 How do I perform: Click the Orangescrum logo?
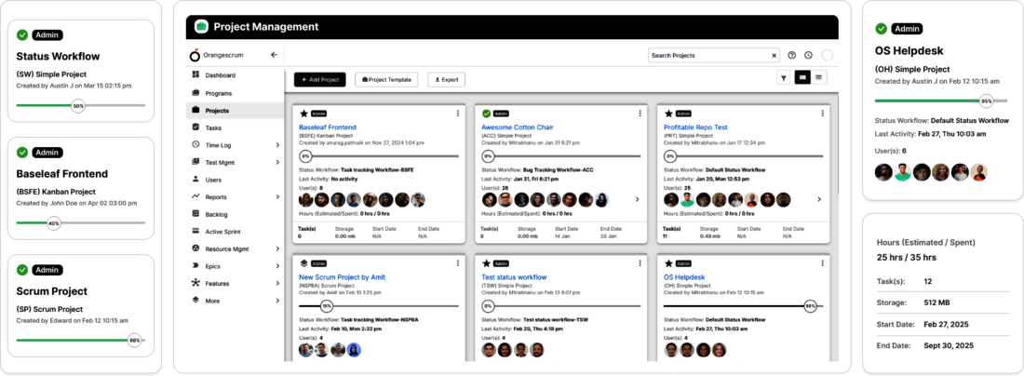tap(195, 56)
